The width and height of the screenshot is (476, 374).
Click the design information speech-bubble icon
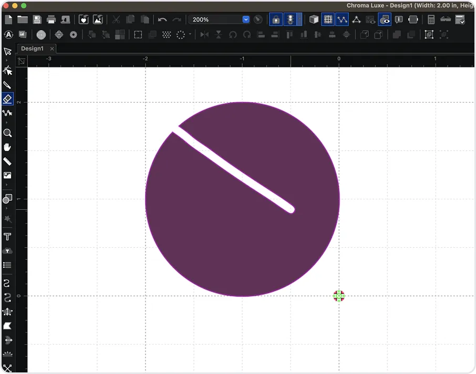pyautogui.click(x=399, y=19)
